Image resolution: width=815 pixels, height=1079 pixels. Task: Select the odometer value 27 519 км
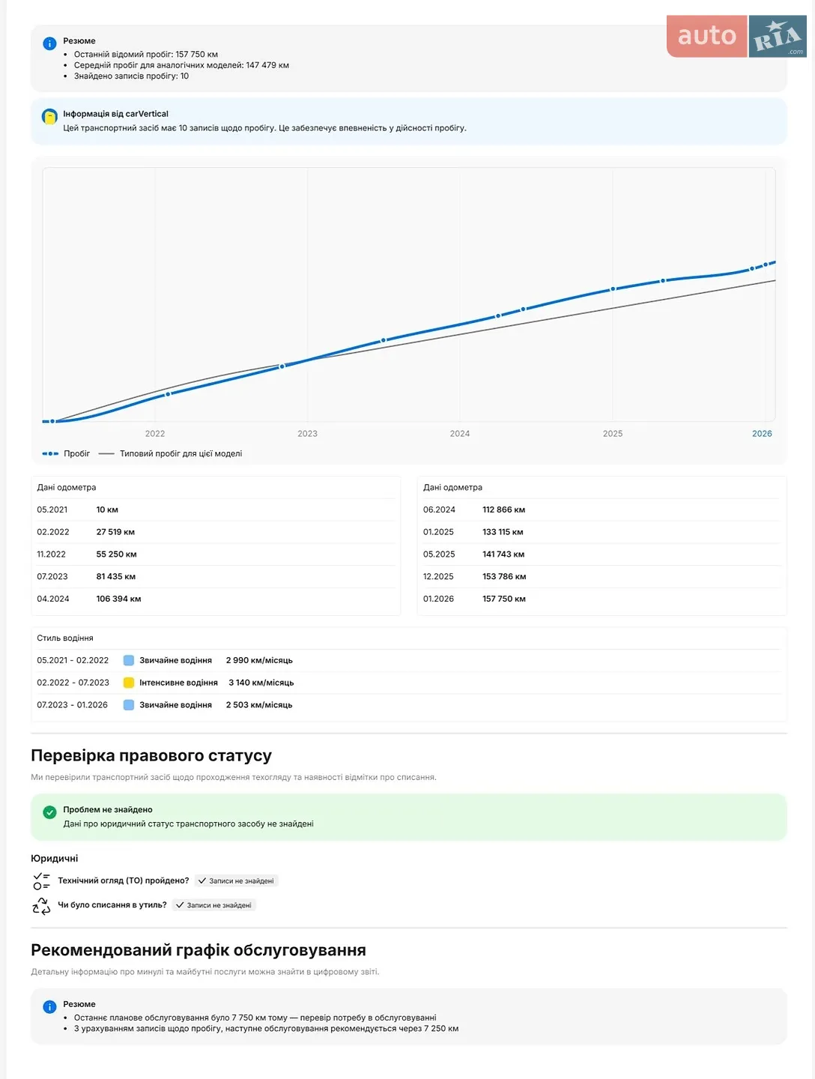(x=115, y=532)
